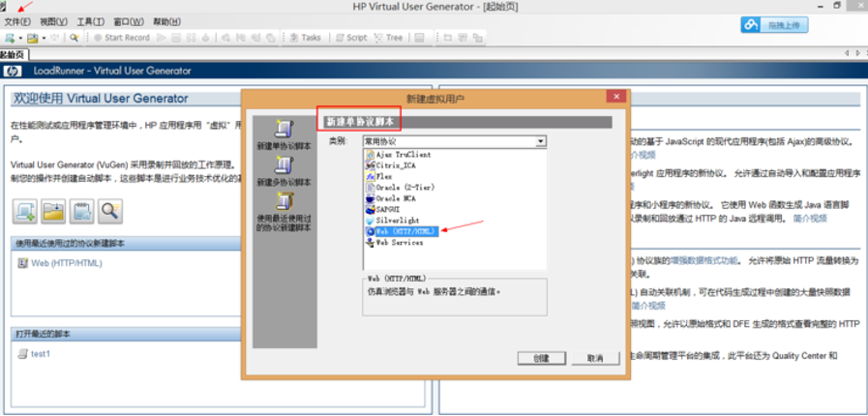Click the Start Record toolbar button
The image size is (868, 416).
tap(122, 38)
